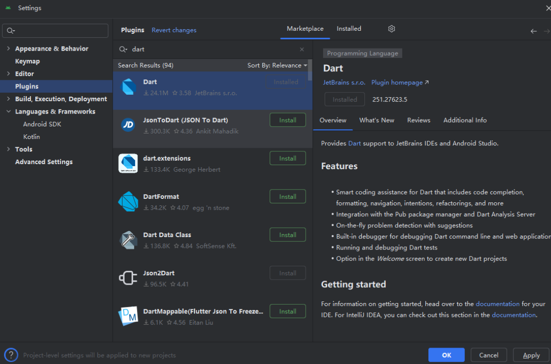Screen dimensions: 551x364
Task: Expand Build, Execution, Deployment section
Action: click(x=8, y=99)
